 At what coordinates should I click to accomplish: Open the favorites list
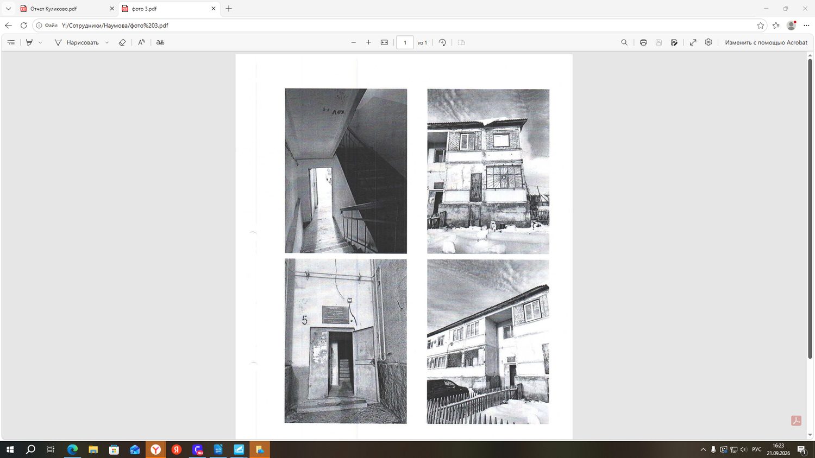(x=776, y=26)
